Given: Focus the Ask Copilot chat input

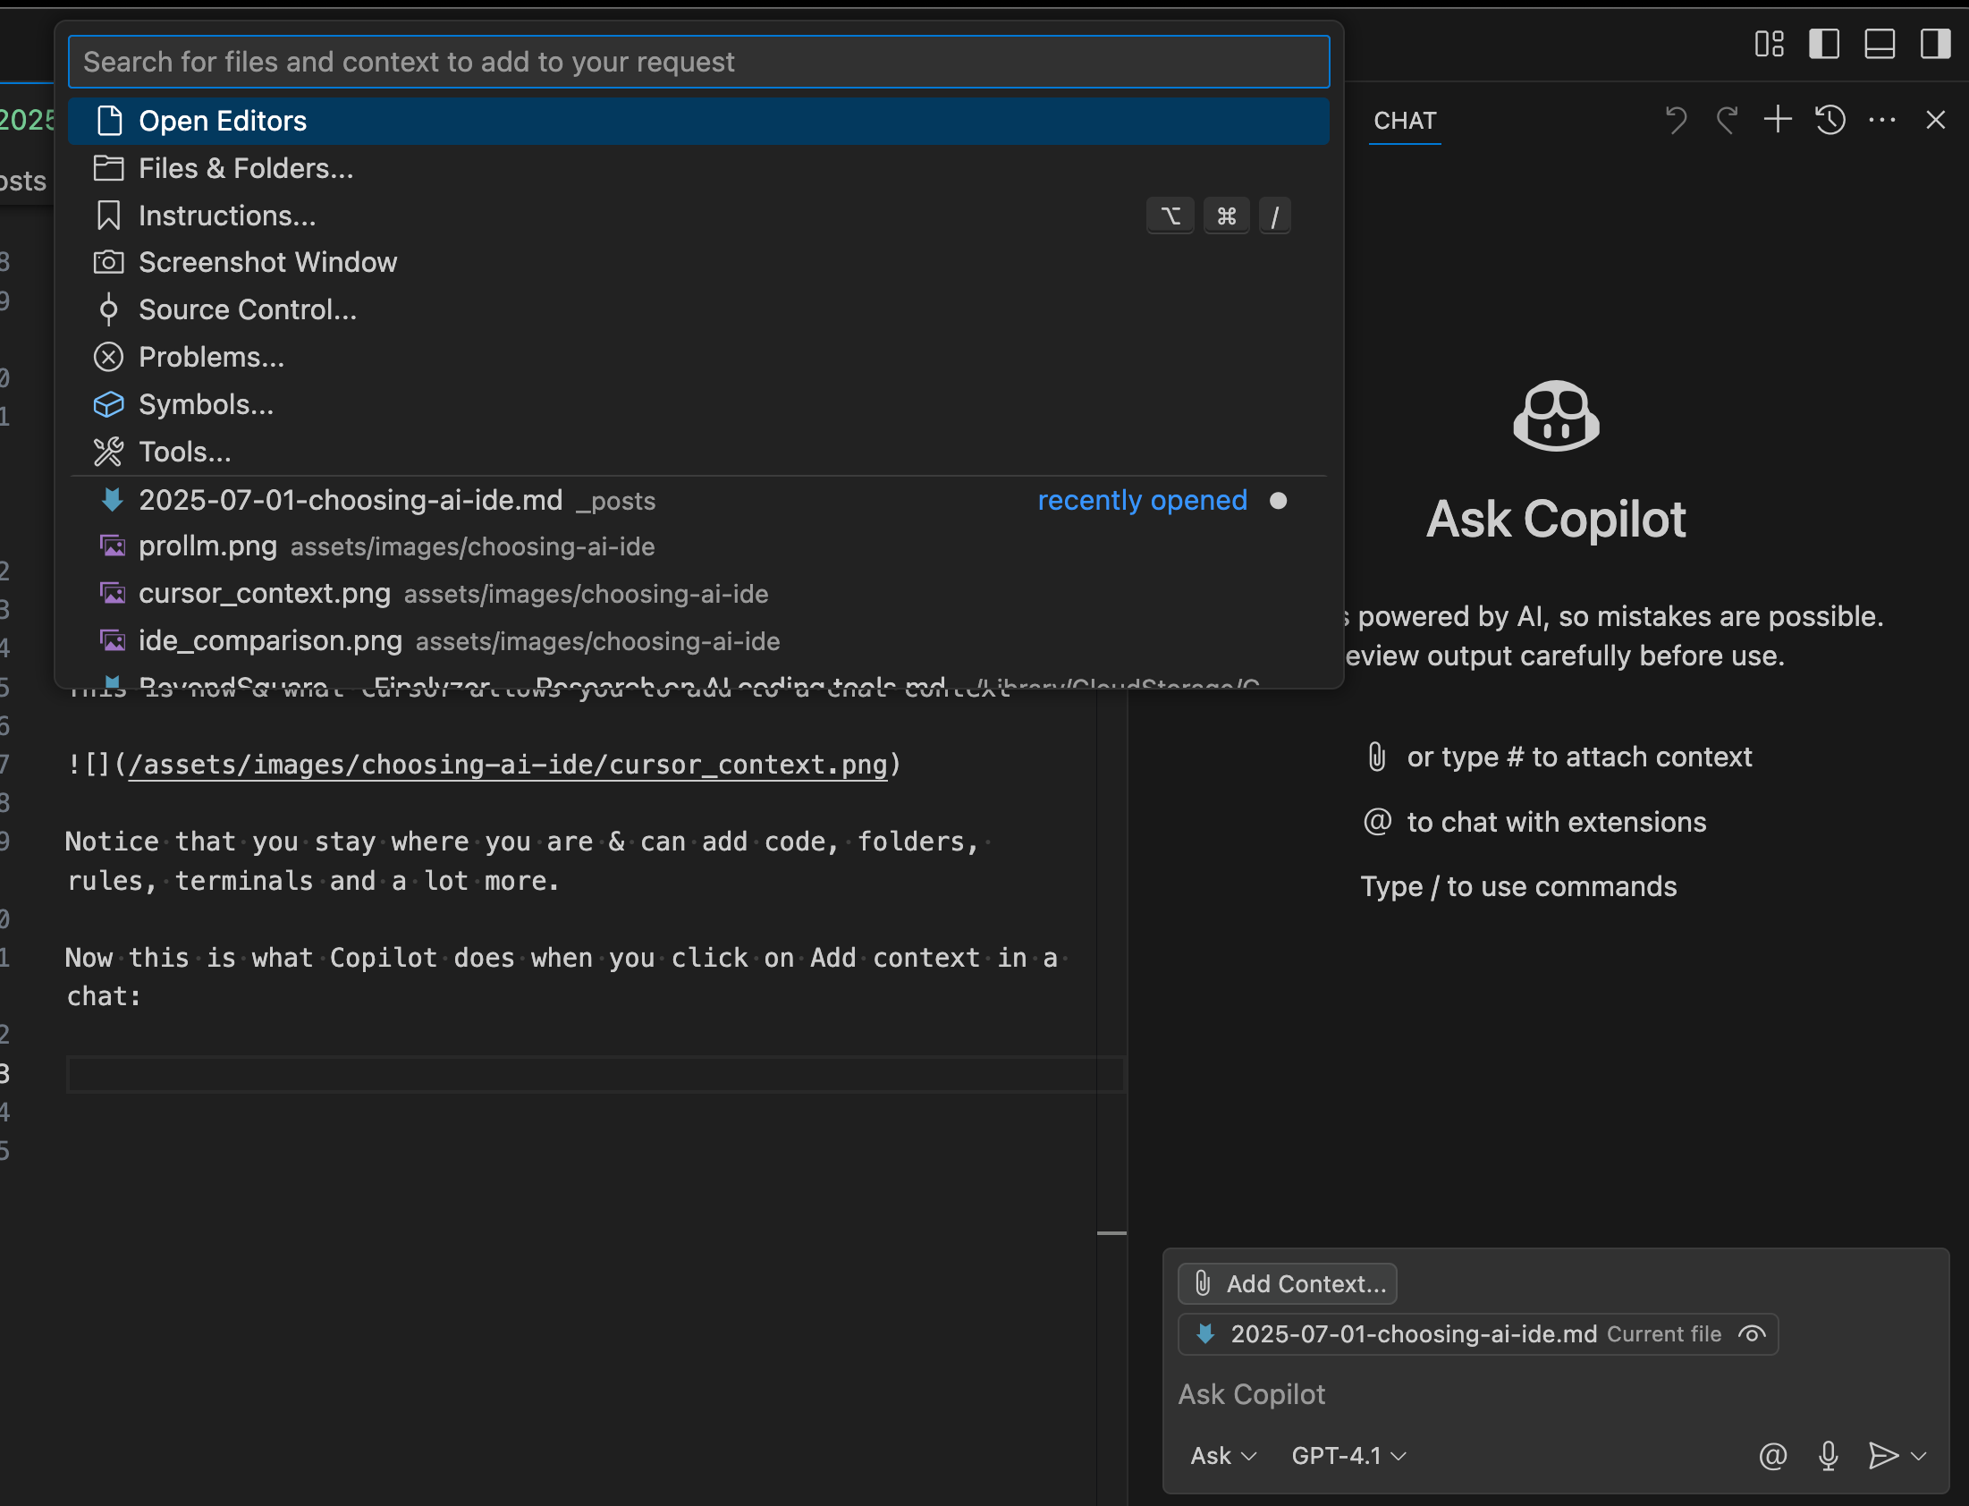Looking at the screenshot, I should (1555, 1394).
